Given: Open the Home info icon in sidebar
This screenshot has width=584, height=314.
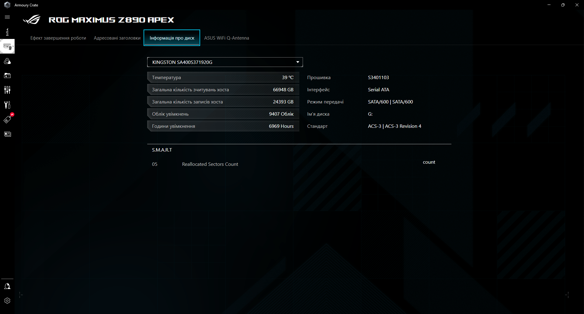Looking at the screenshot, I should (x=7, y=32).
